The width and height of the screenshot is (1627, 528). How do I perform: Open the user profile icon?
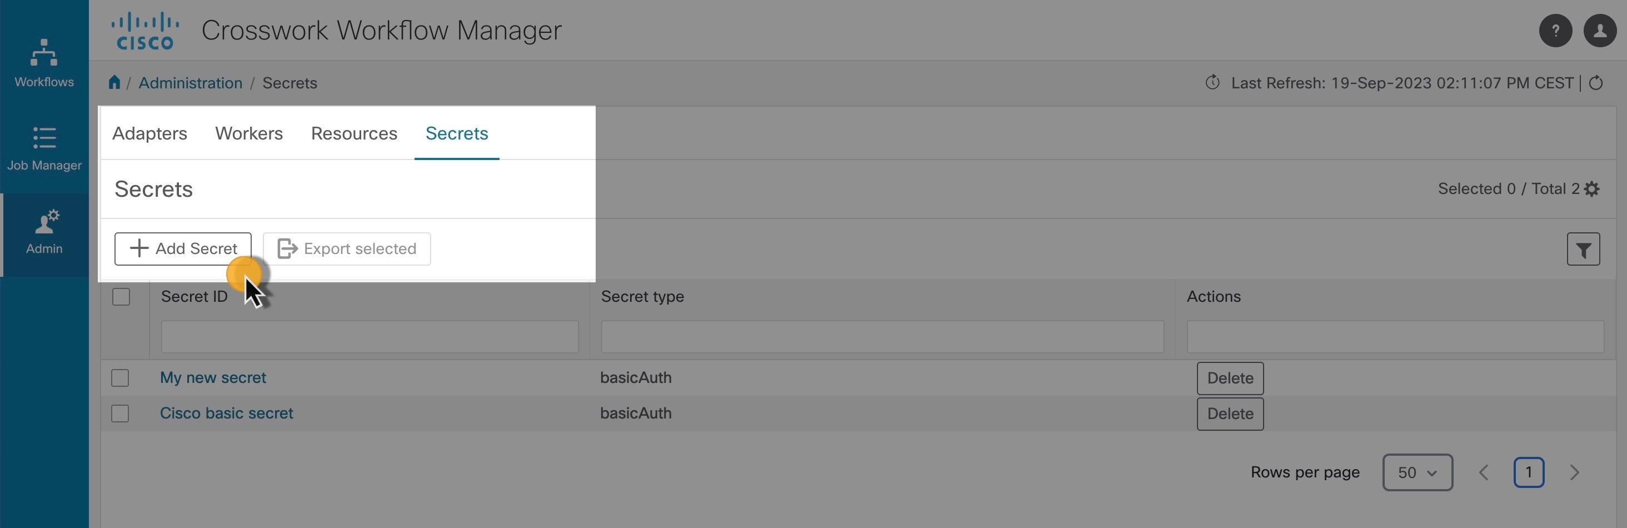pos(1599,31)
